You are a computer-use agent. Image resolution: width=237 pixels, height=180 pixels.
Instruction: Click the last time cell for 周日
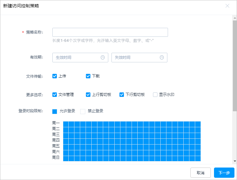(x=198, y=159)
